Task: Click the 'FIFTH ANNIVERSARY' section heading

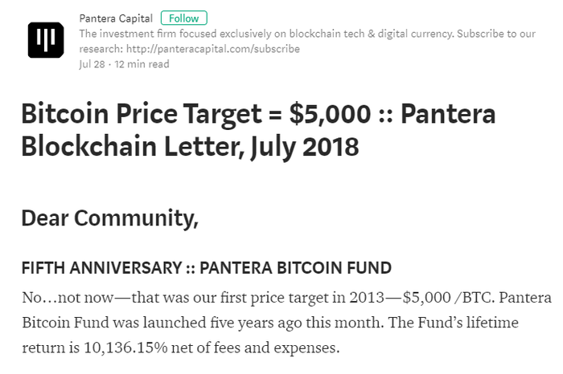Action: 102,267
